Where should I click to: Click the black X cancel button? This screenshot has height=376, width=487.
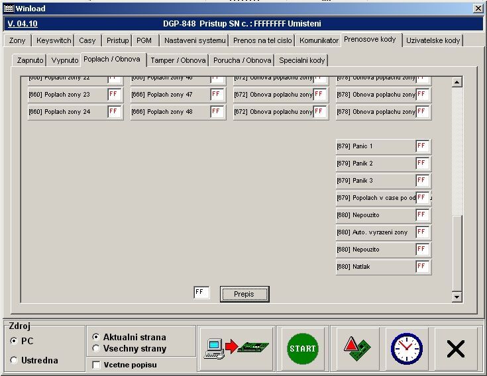coord(455,348)
